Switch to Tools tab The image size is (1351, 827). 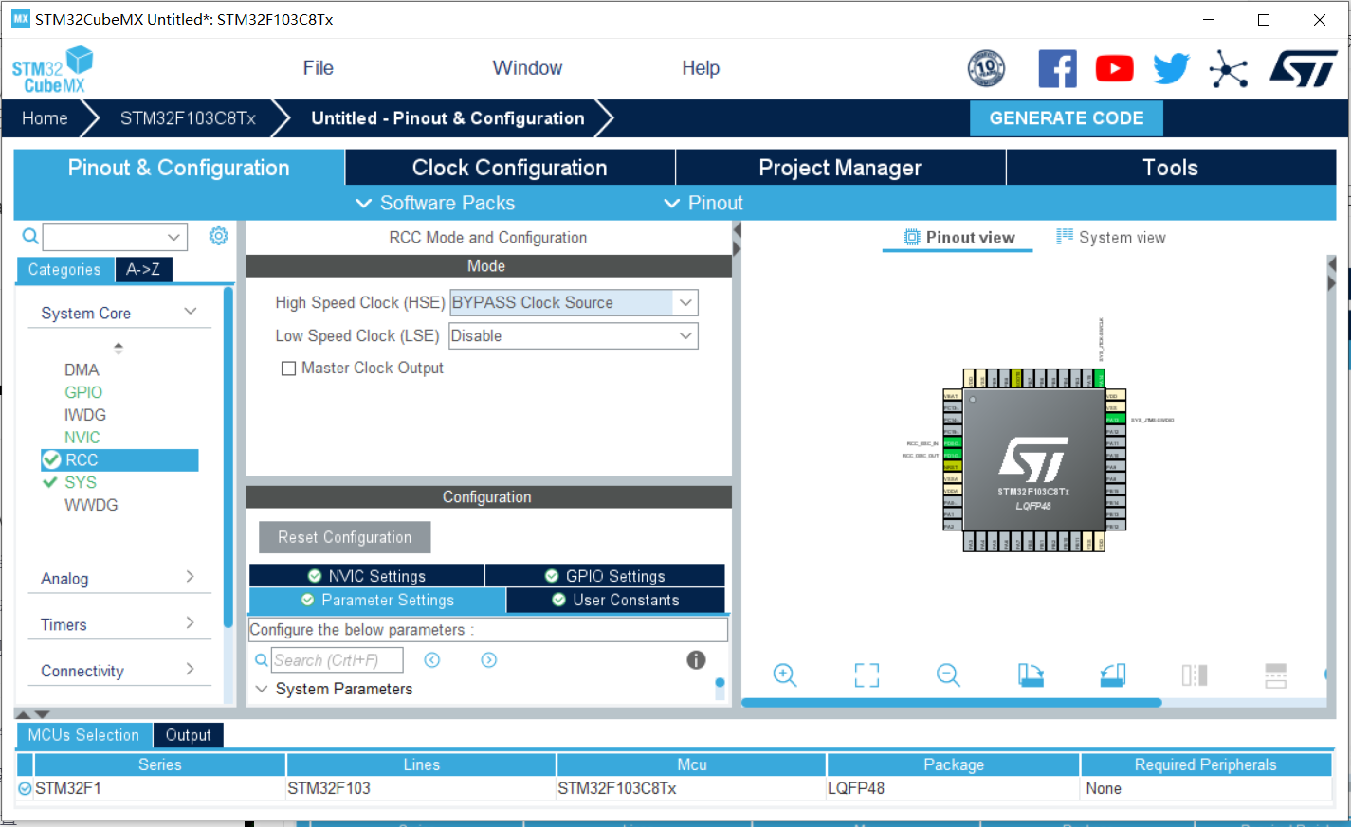tap(1171, 168)
